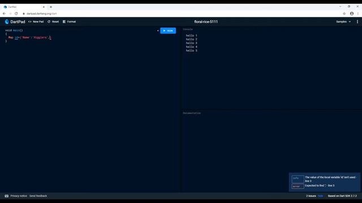
Task: Select the DartPad browser tab
Action: pos(23,7)
